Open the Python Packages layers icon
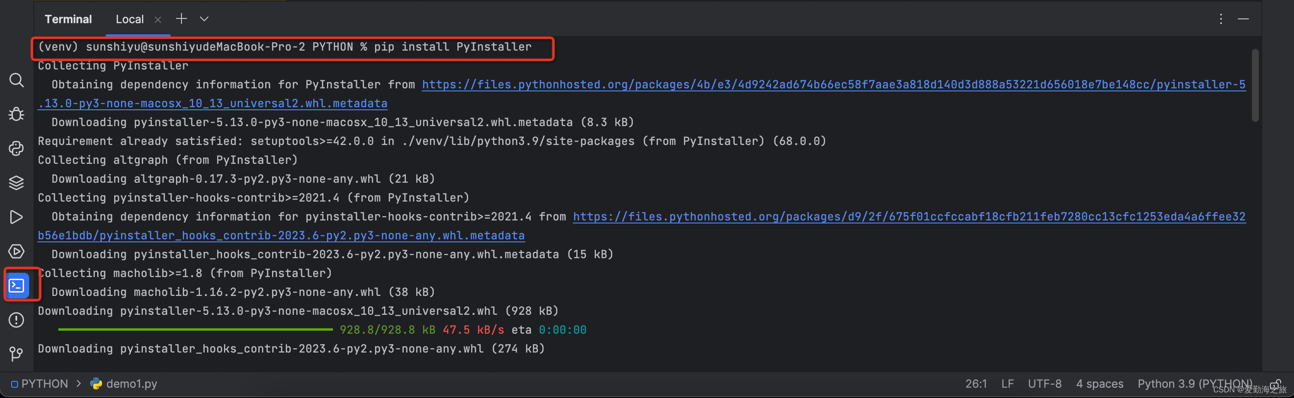 (x=16, y=182)
